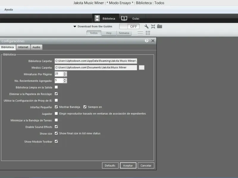The width and height of the screenshot is (238, 178).
Task: Disable Enable Sound Effects checkbox
Action: click(56, 127)
